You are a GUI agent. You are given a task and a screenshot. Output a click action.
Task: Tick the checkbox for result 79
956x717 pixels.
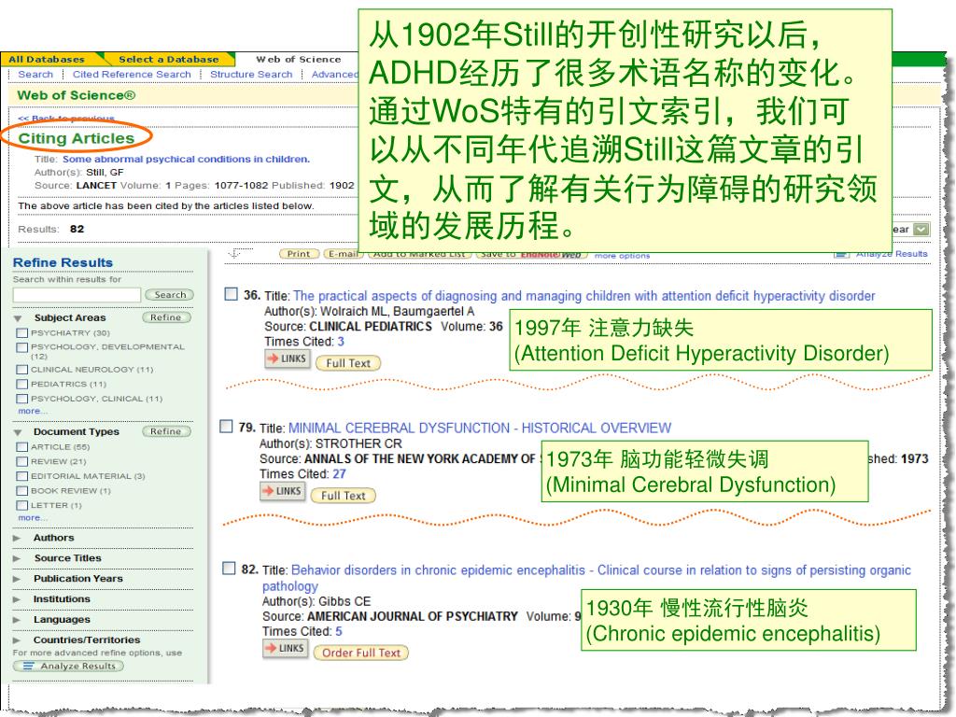pos(226,426)
